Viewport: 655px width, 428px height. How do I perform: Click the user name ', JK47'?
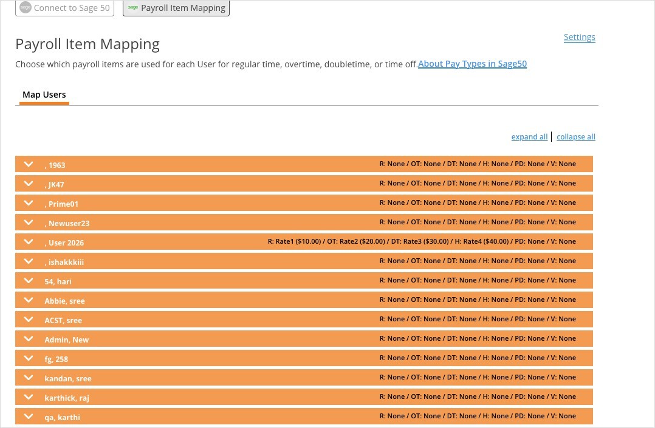click(x=55, y=185)
